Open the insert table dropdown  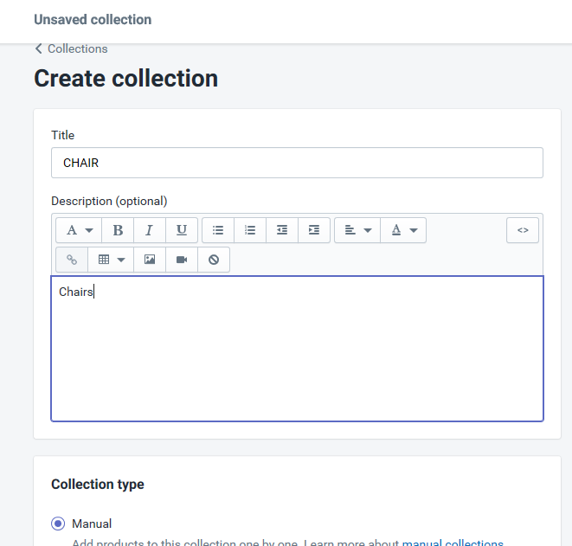click(111, 260)
